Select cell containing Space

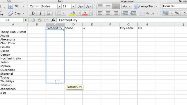tap(73, 28)
